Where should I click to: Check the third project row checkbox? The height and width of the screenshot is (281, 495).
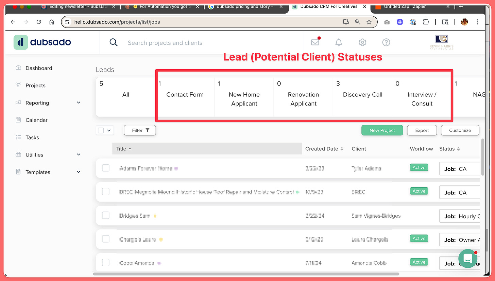pyautogui.click(x=106, y=215)
